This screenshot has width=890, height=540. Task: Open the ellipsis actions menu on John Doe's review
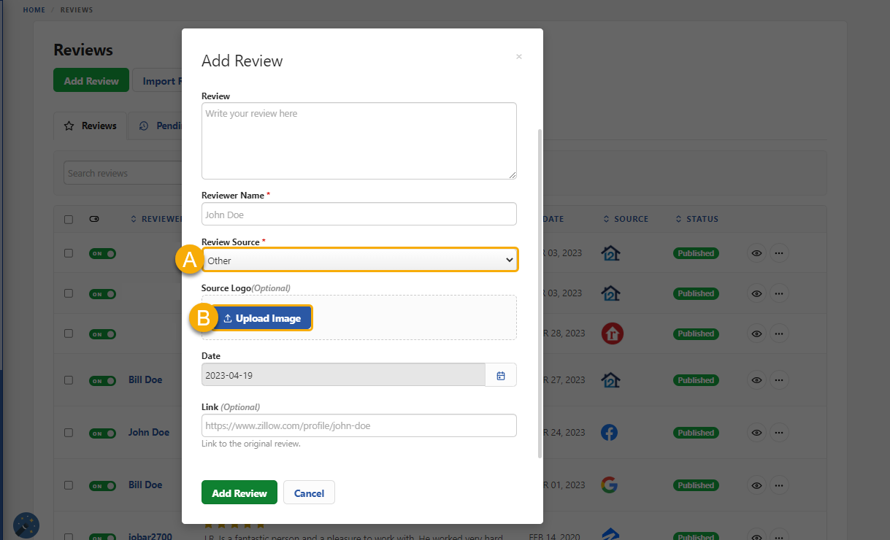point(779,432)
